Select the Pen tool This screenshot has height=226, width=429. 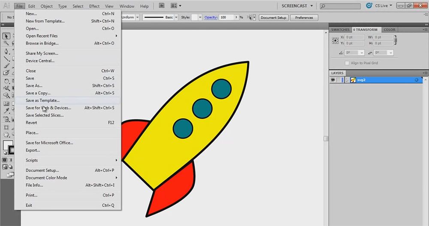(x=6, y=51)
